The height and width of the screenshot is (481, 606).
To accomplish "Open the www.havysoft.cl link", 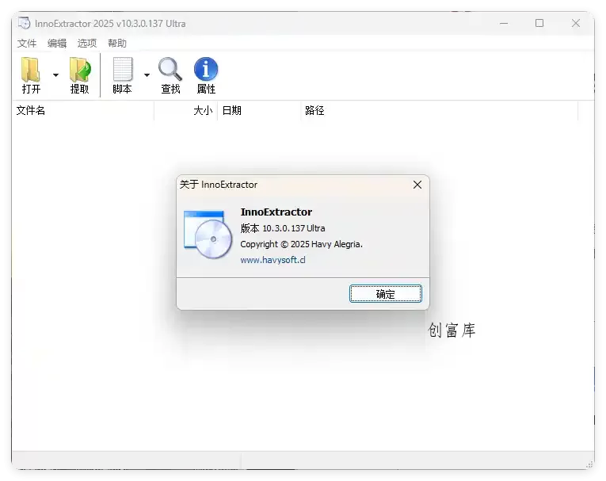I will (x=273, y=260).
